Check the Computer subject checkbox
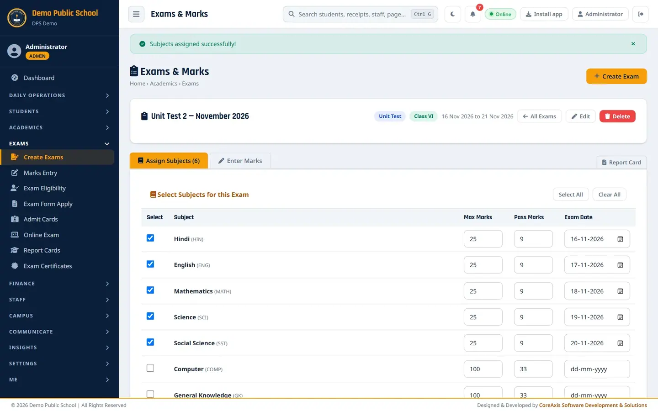 [150, 368]
